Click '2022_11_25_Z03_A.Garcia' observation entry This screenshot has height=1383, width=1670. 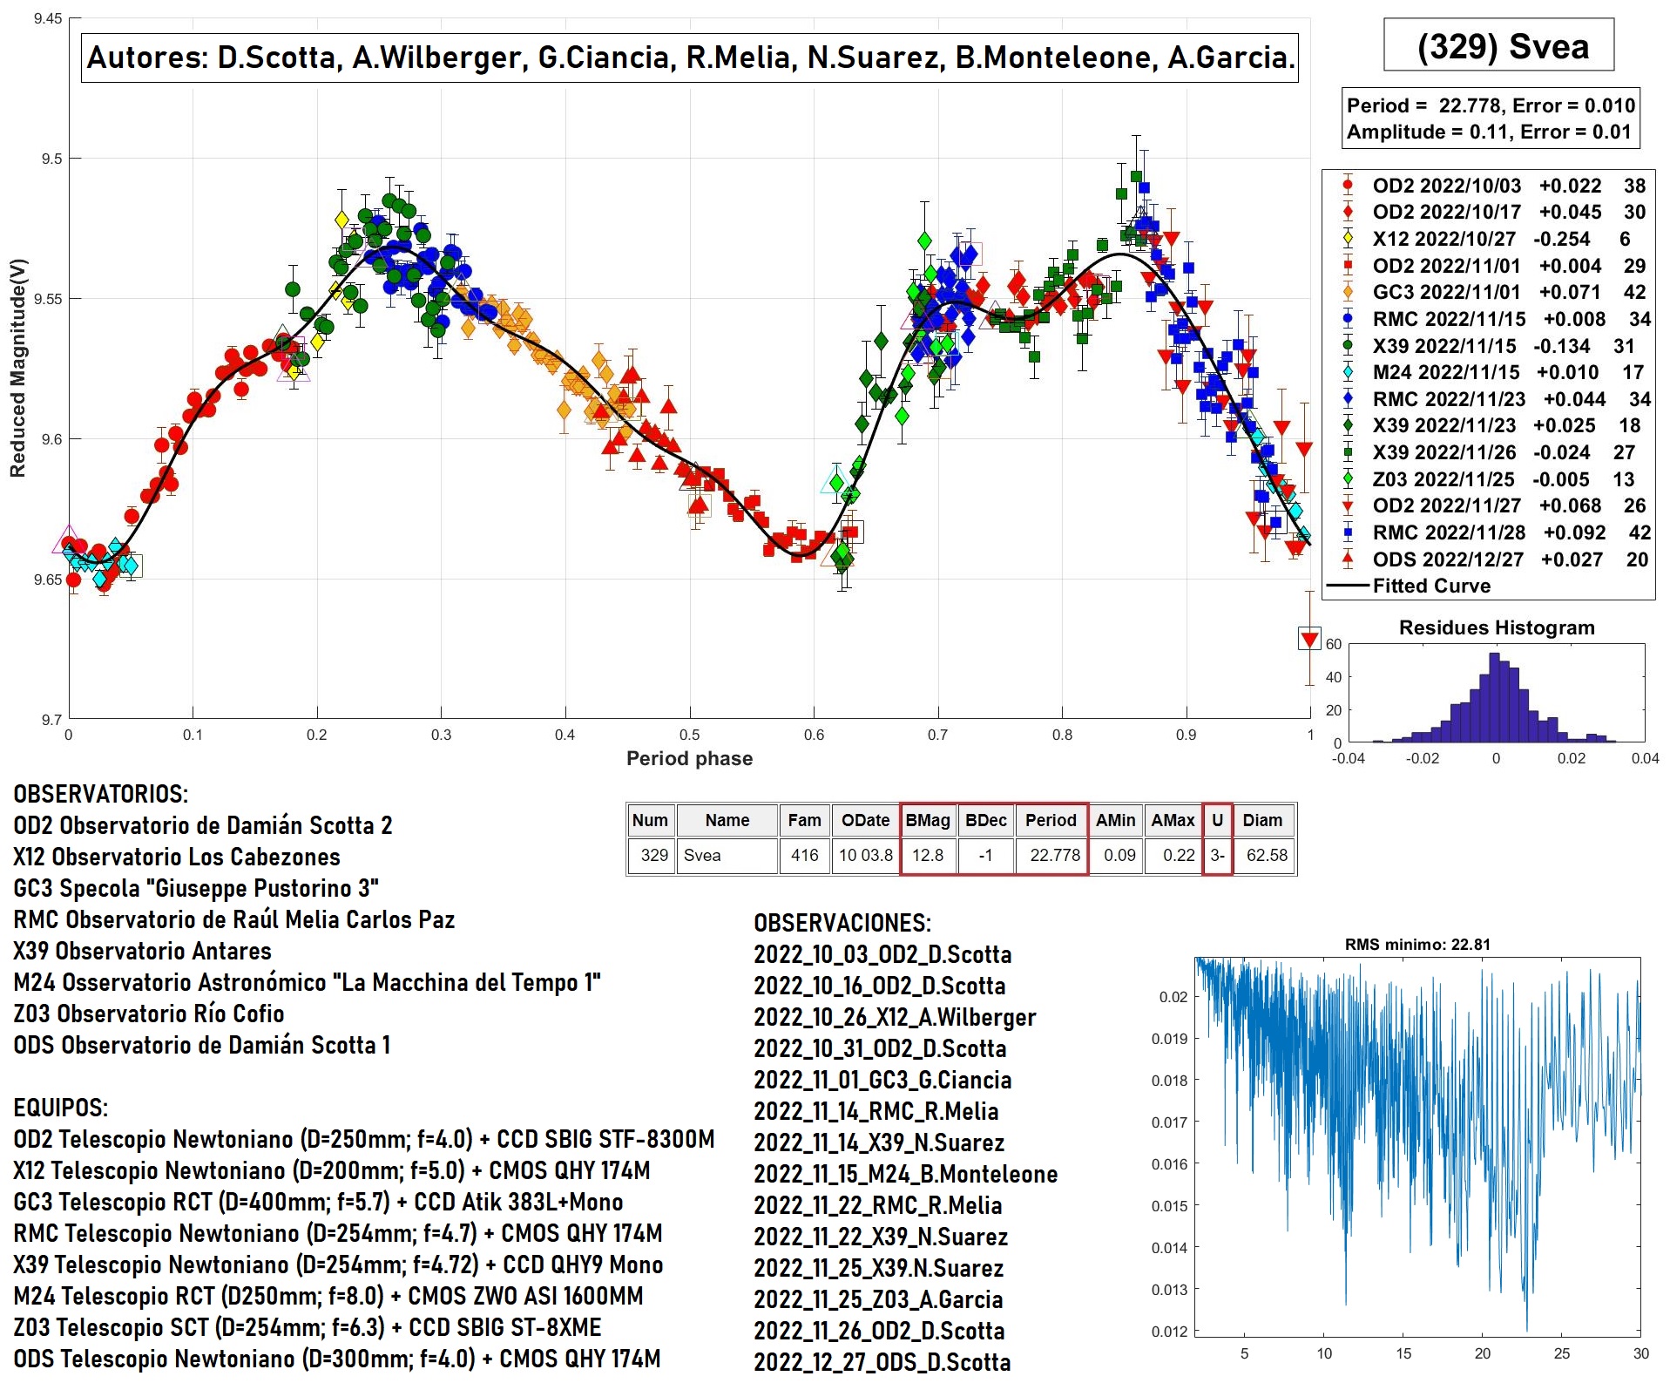coord(878,1299)
